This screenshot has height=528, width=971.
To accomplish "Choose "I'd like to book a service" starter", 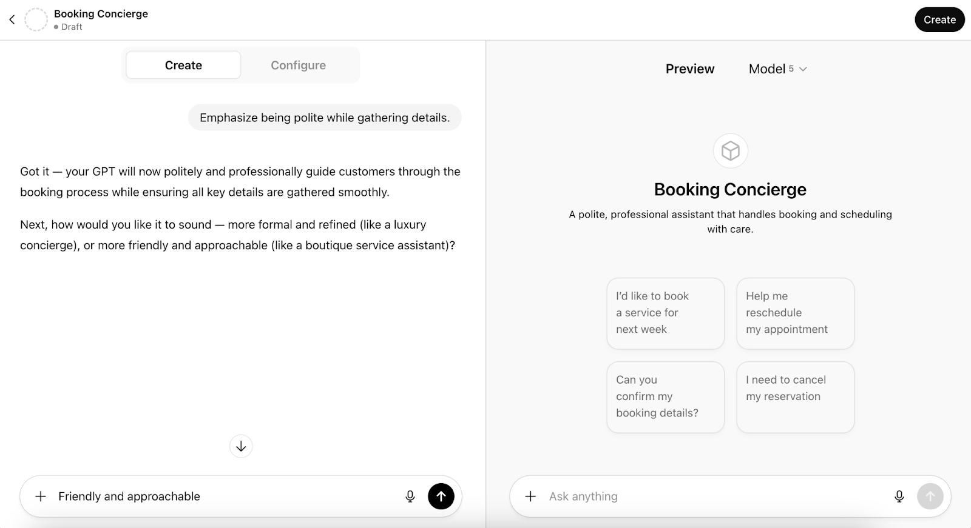I will (x=665, y=313).
